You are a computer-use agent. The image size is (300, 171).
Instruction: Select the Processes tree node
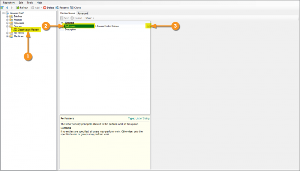[x=19, y=23]
